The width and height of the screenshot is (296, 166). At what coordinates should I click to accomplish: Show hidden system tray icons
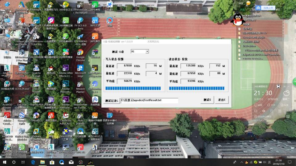pyautogui.click(x=241, y=162)
